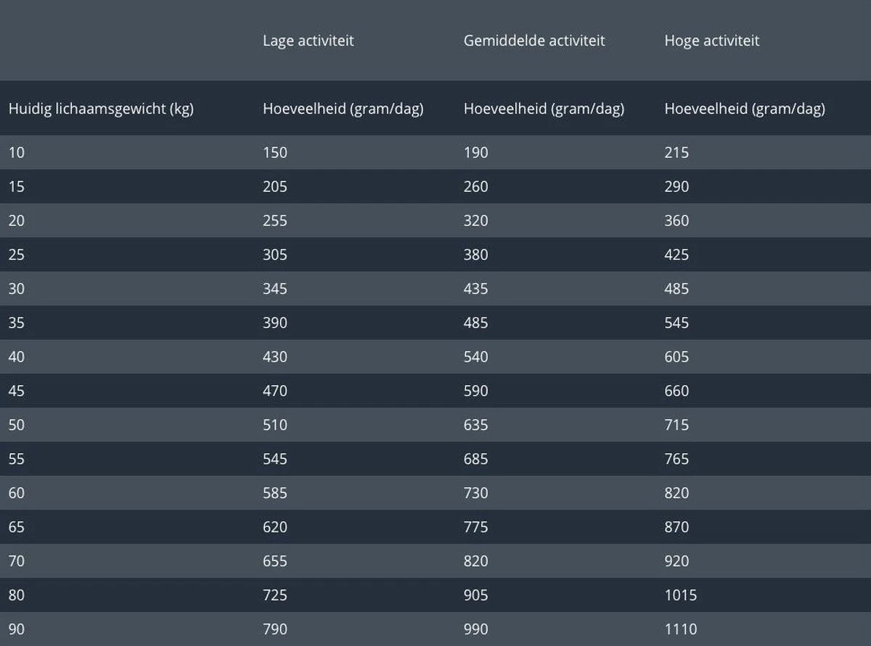Click the value 1015 in the 80 kg row
The image size is (871, 646).
(681, 595)
